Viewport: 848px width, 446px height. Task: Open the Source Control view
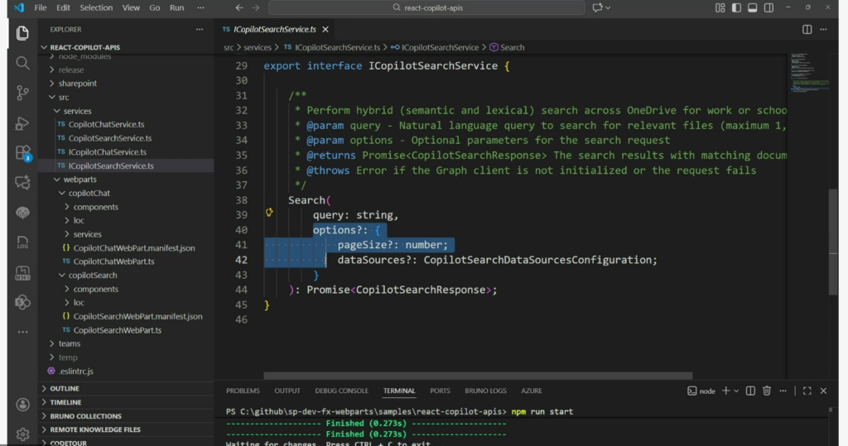22,93
